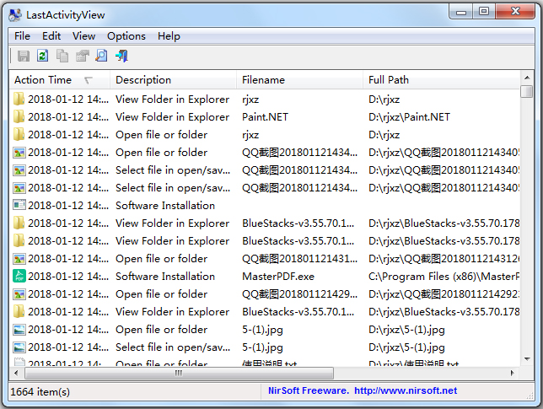Click the Save Selected Items toolbar icon
This screenshot has height=409, width=543.
24,57
